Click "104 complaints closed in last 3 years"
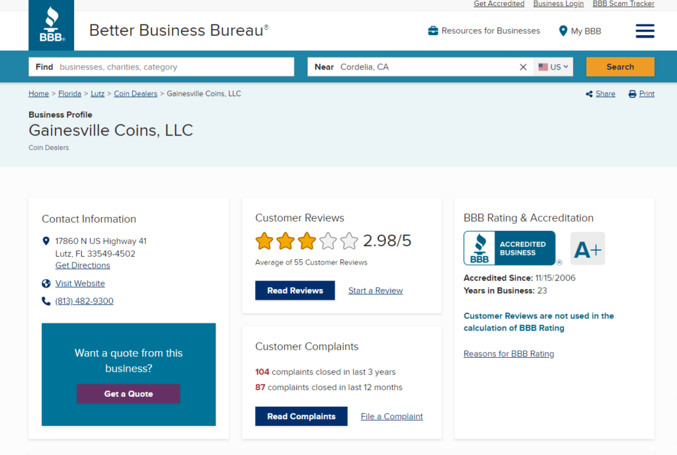 pyautogui.click(x=325, y=372)
